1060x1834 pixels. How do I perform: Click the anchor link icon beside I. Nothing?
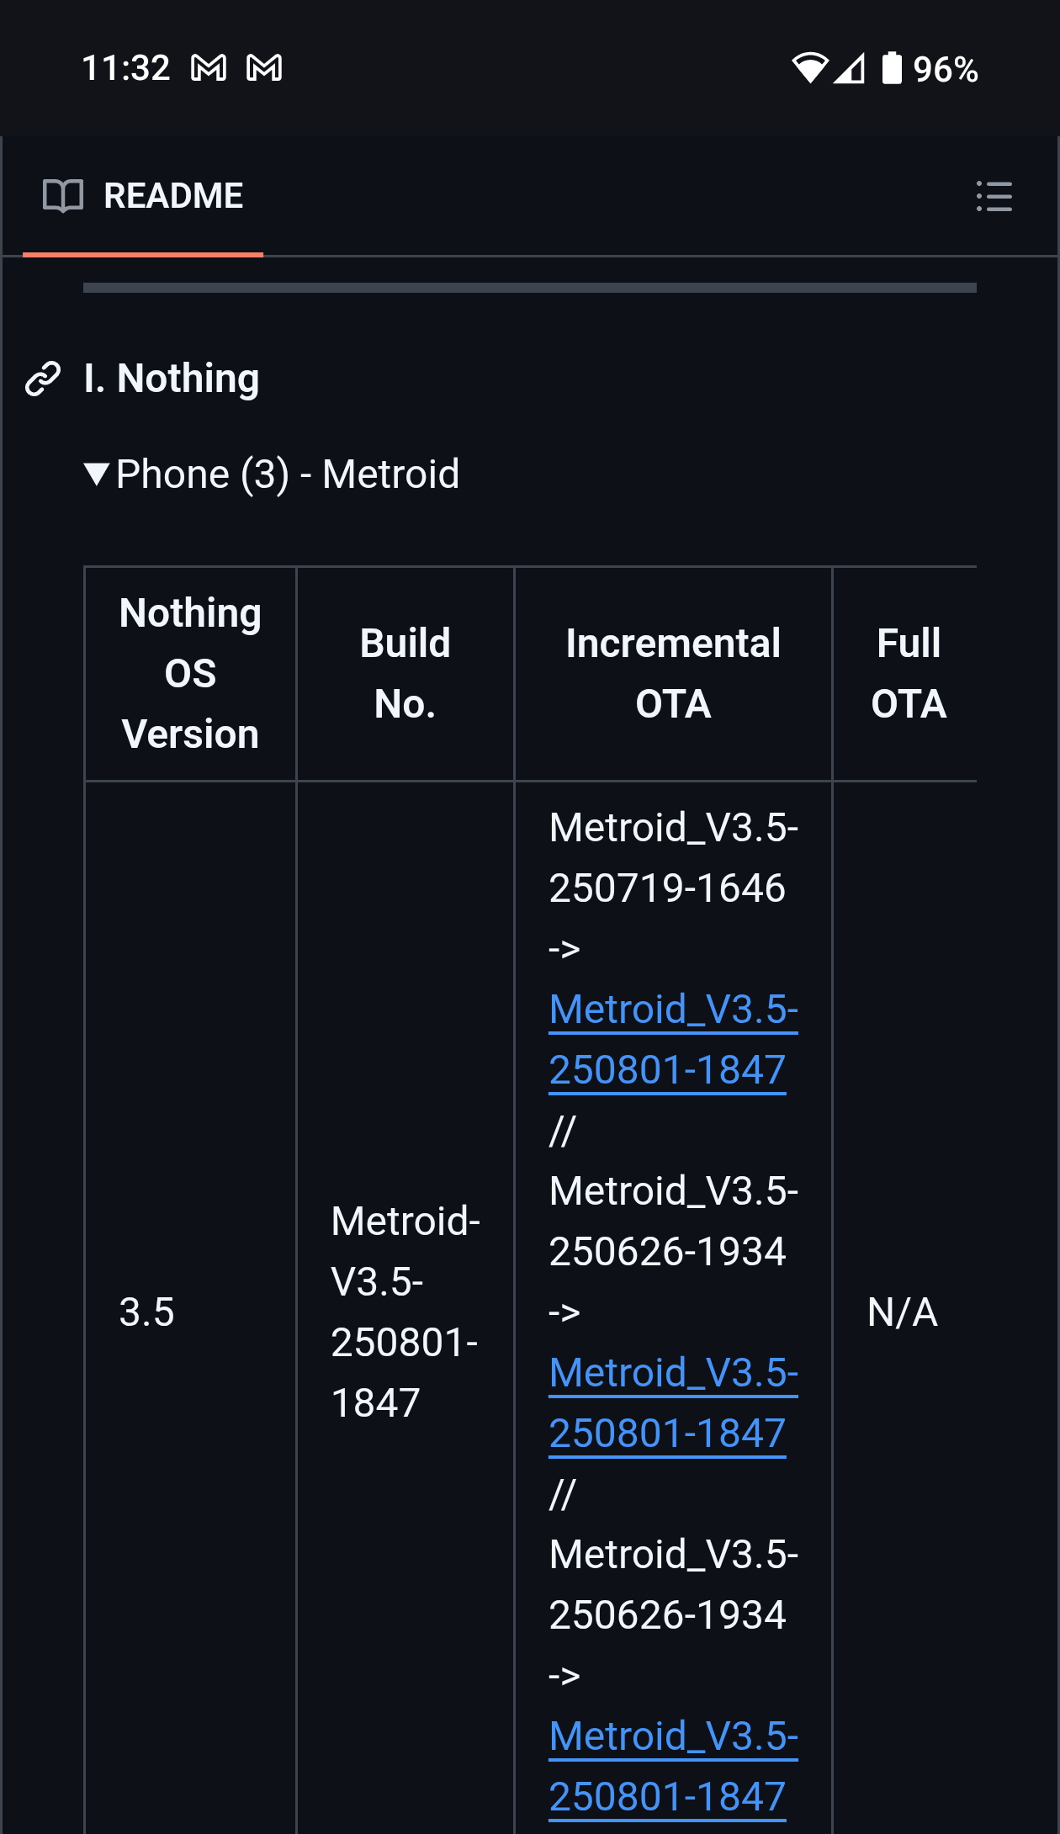(x=43, y=379)
